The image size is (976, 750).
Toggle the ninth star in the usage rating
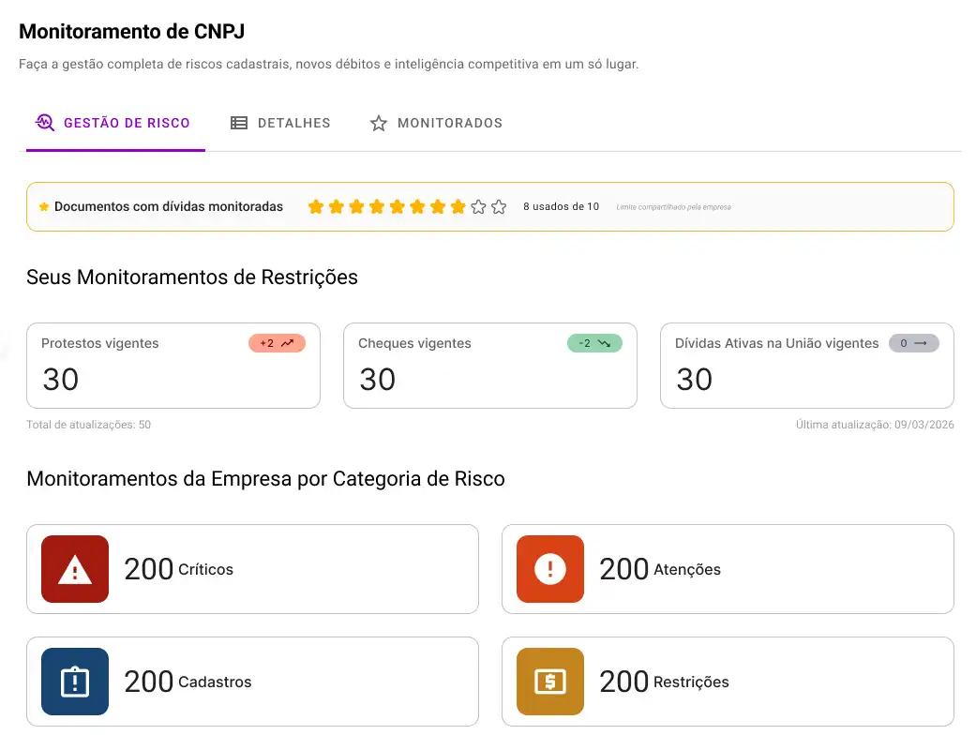point(478,206)
